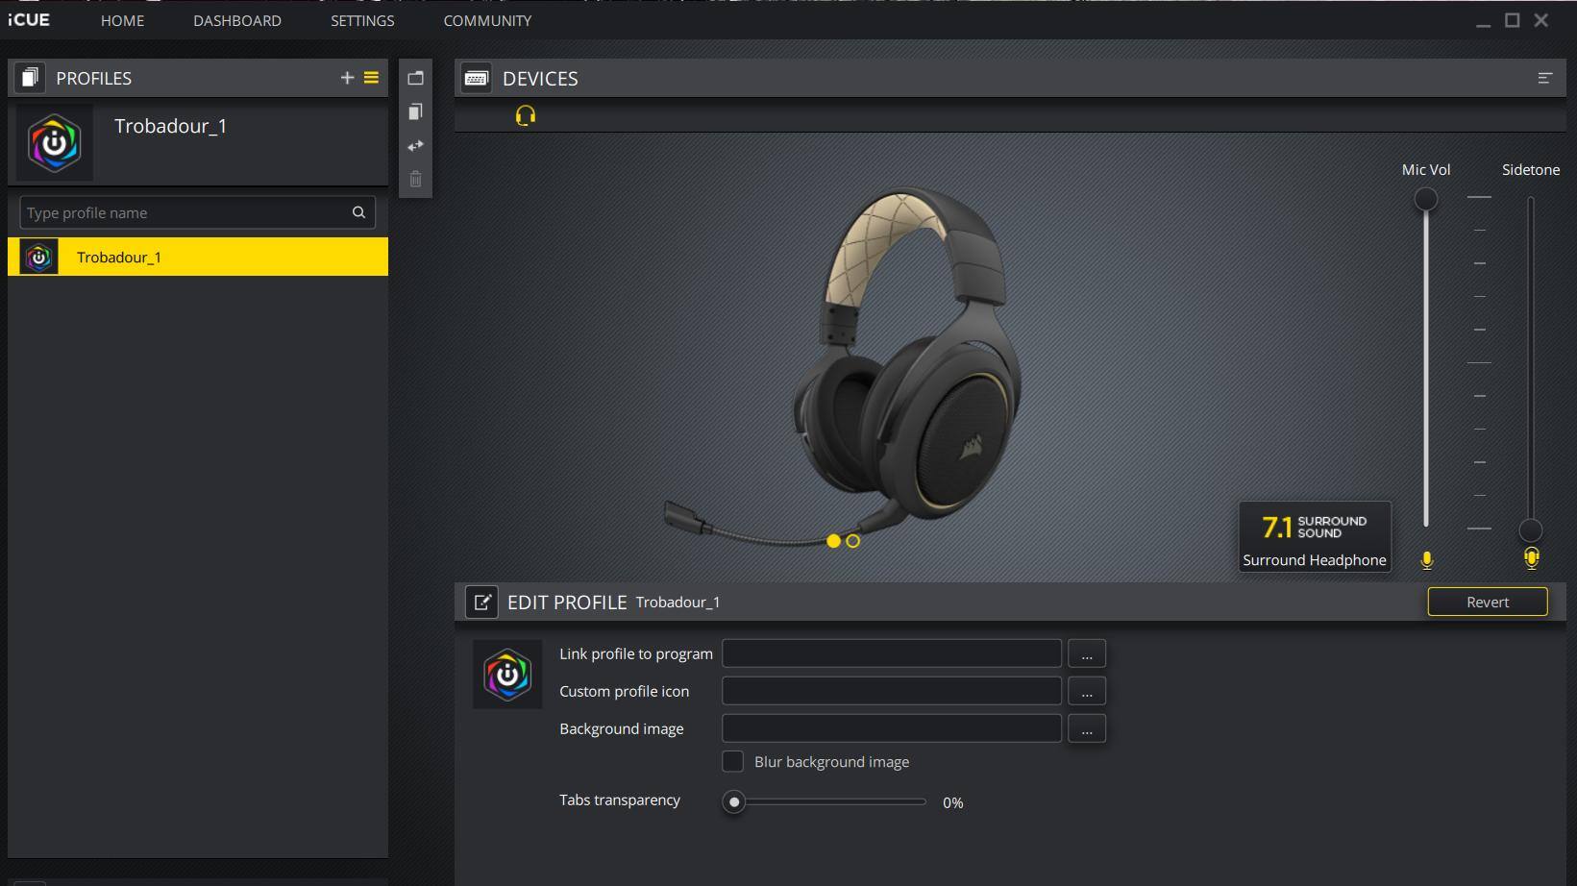
Task: Select Trobadour_1 profile in the list
Action: pos(198,257)
